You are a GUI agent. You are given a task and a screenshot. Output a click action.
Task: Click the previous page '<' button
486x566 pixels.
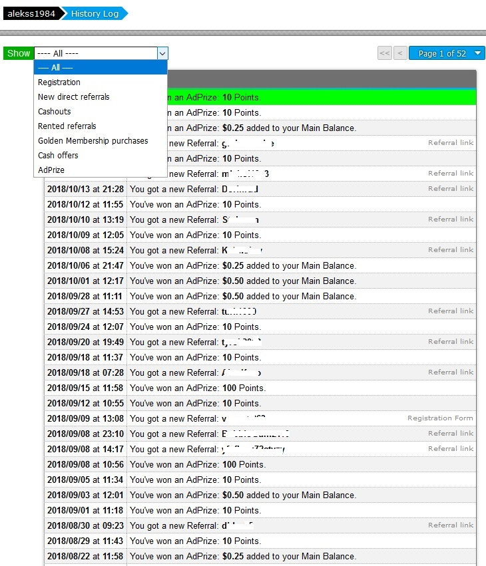coord(400,53)
